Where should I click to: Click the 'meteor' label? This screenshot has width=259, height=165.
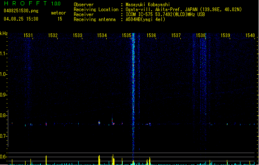[58, 13]
